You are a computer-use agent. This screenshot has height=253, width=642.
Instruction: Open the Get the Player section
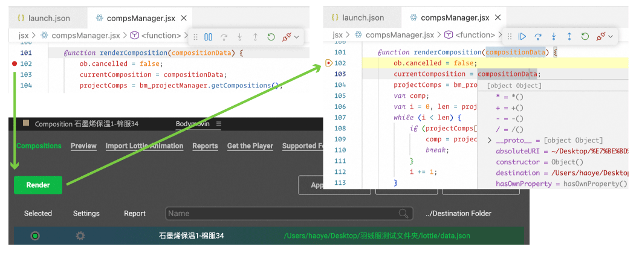(250, 146)
